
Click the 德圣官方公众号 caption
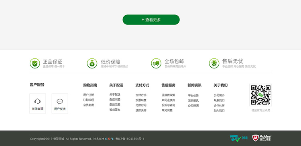tap(261, 110)
